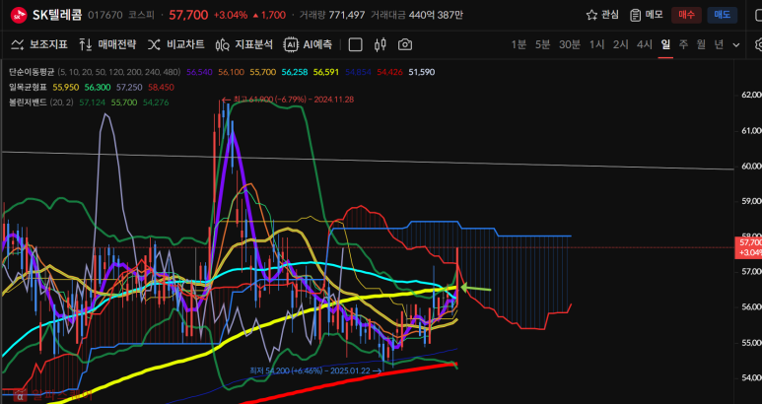Click the white MA value 51,590

tap(421, 72)
